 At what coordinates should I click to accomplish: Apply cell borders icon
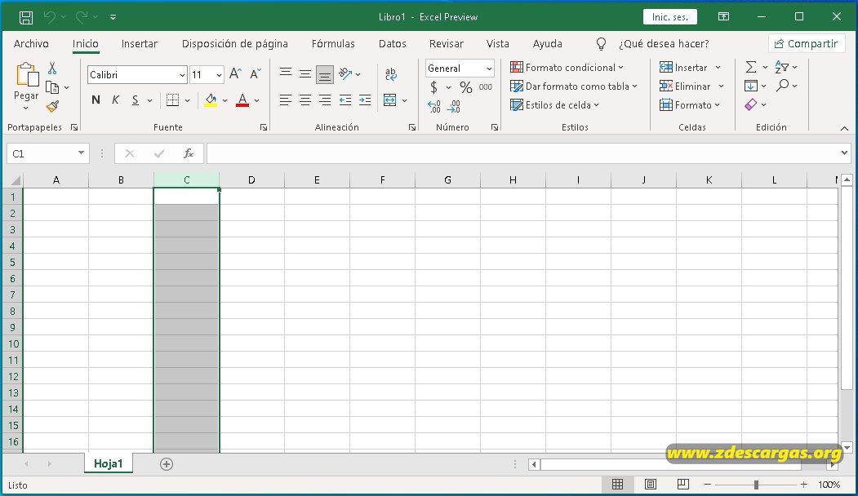coord(172,100)
